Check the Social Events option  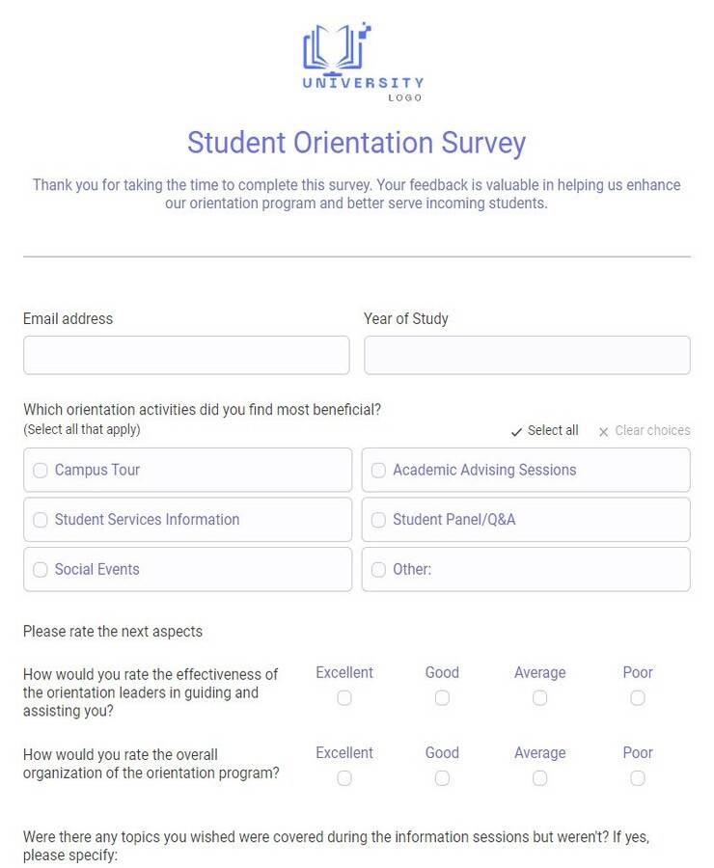click(x=41, y=569)
